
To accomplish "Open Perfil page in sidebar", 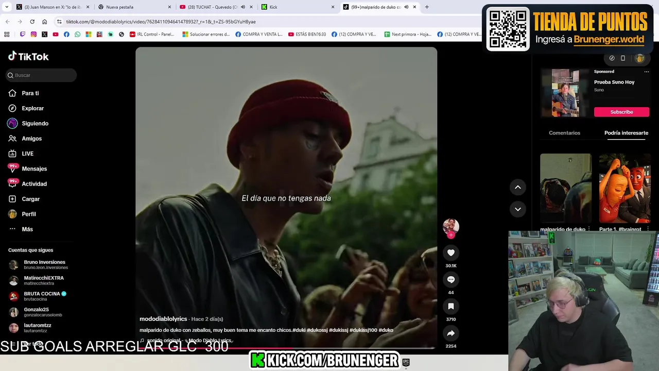I will (22, 214).
